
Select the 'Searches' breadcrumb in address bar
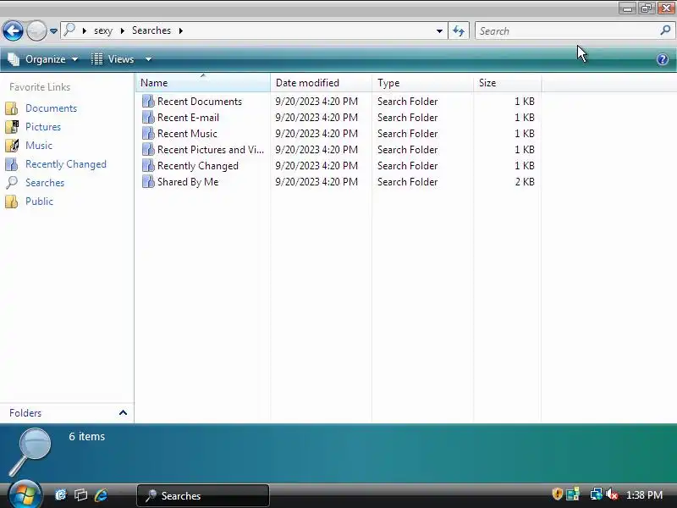tap(151, 30)
